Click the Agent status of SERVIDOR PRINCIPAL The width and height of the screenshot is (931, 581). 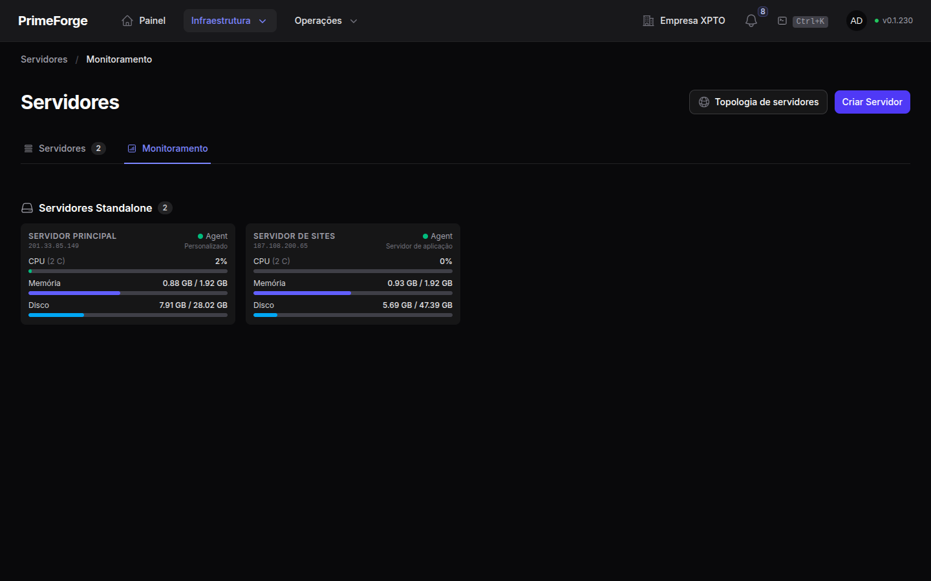tap(213, 236)
